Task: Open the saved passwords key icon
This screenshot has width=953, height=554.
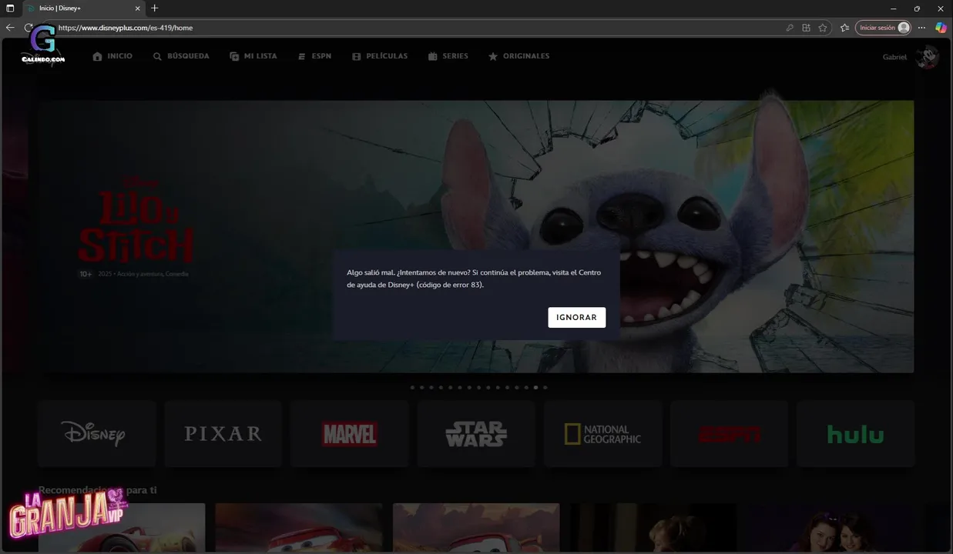Action: [x=790, y=28]
